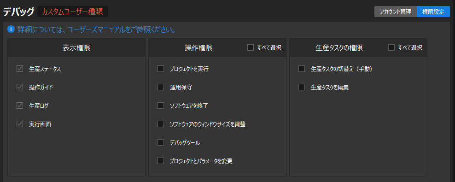Enable the デバッグツール permission
The height and width of the screenshot is (182, 455).
point(161,142)
